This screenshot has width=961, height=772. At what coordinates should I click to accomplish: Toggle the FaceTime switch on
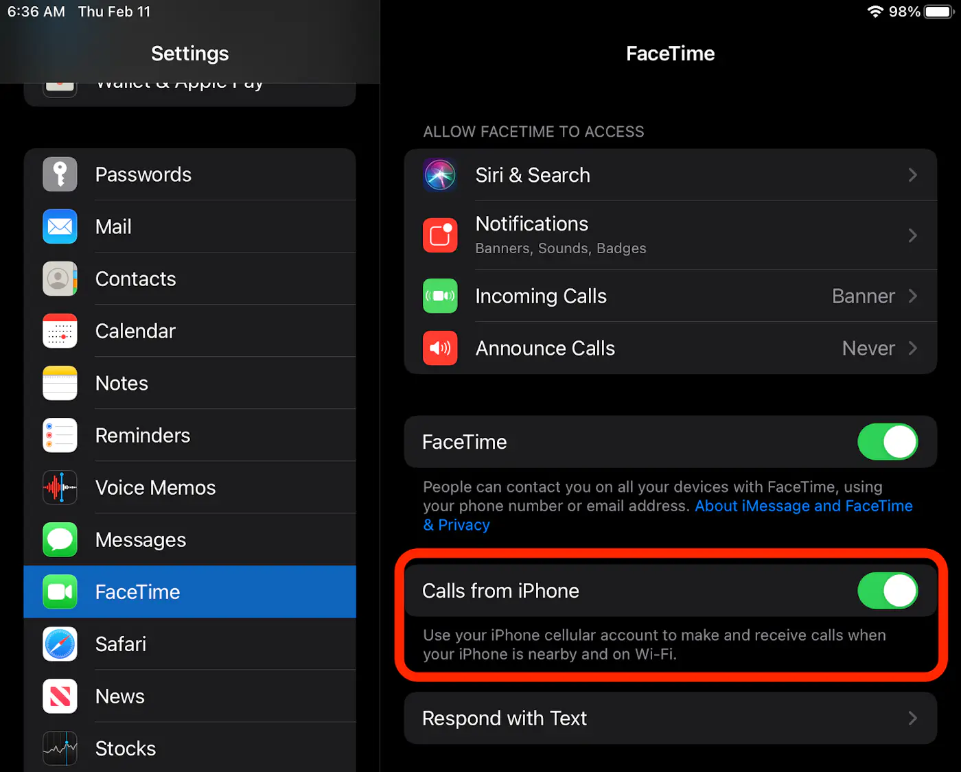click(x=888, y=442)
